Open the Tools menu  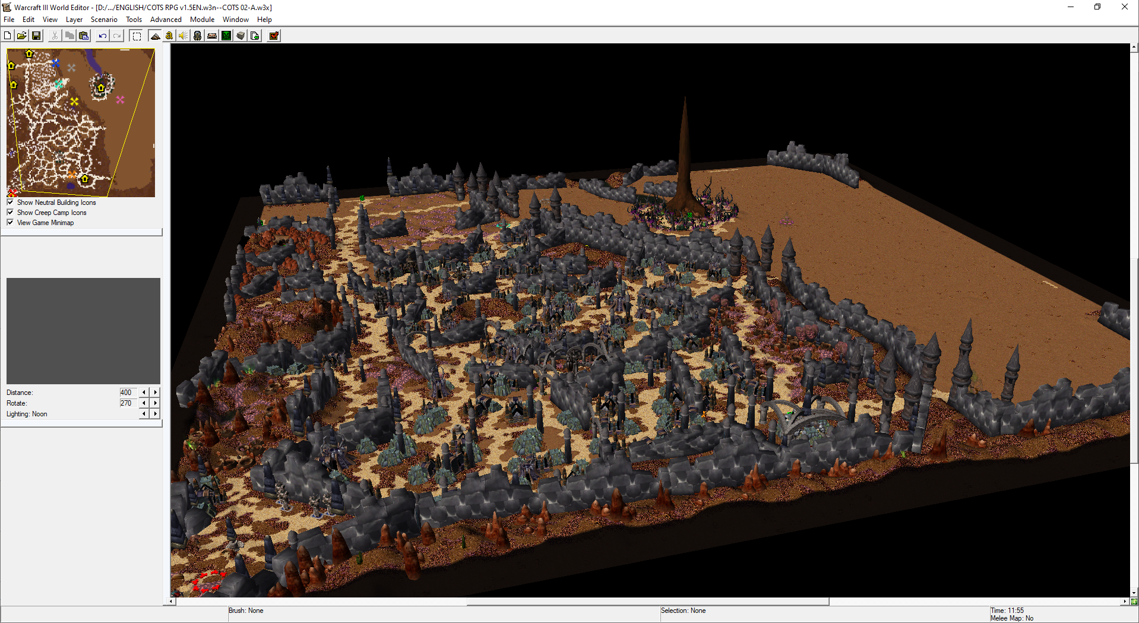pos(134,20)
